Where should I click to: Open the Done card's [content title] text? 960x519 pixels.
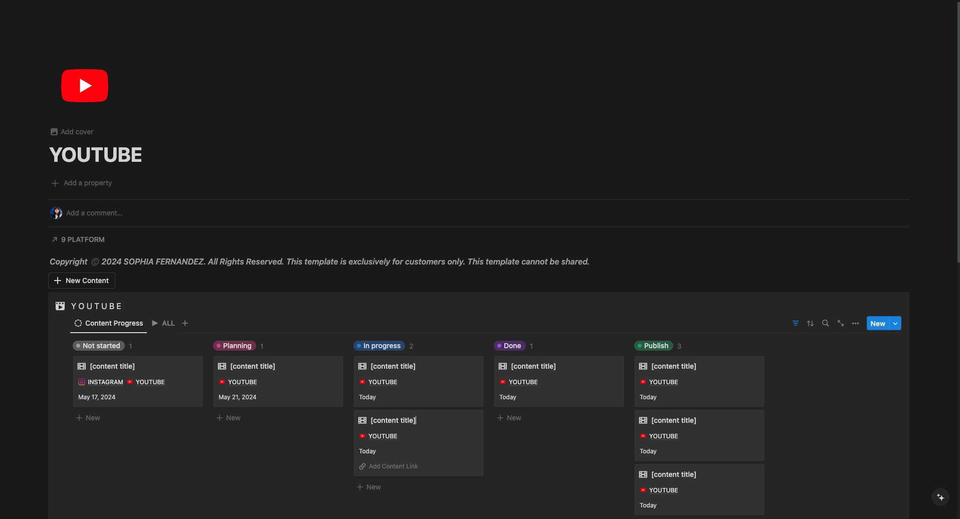tap(533, 366)
